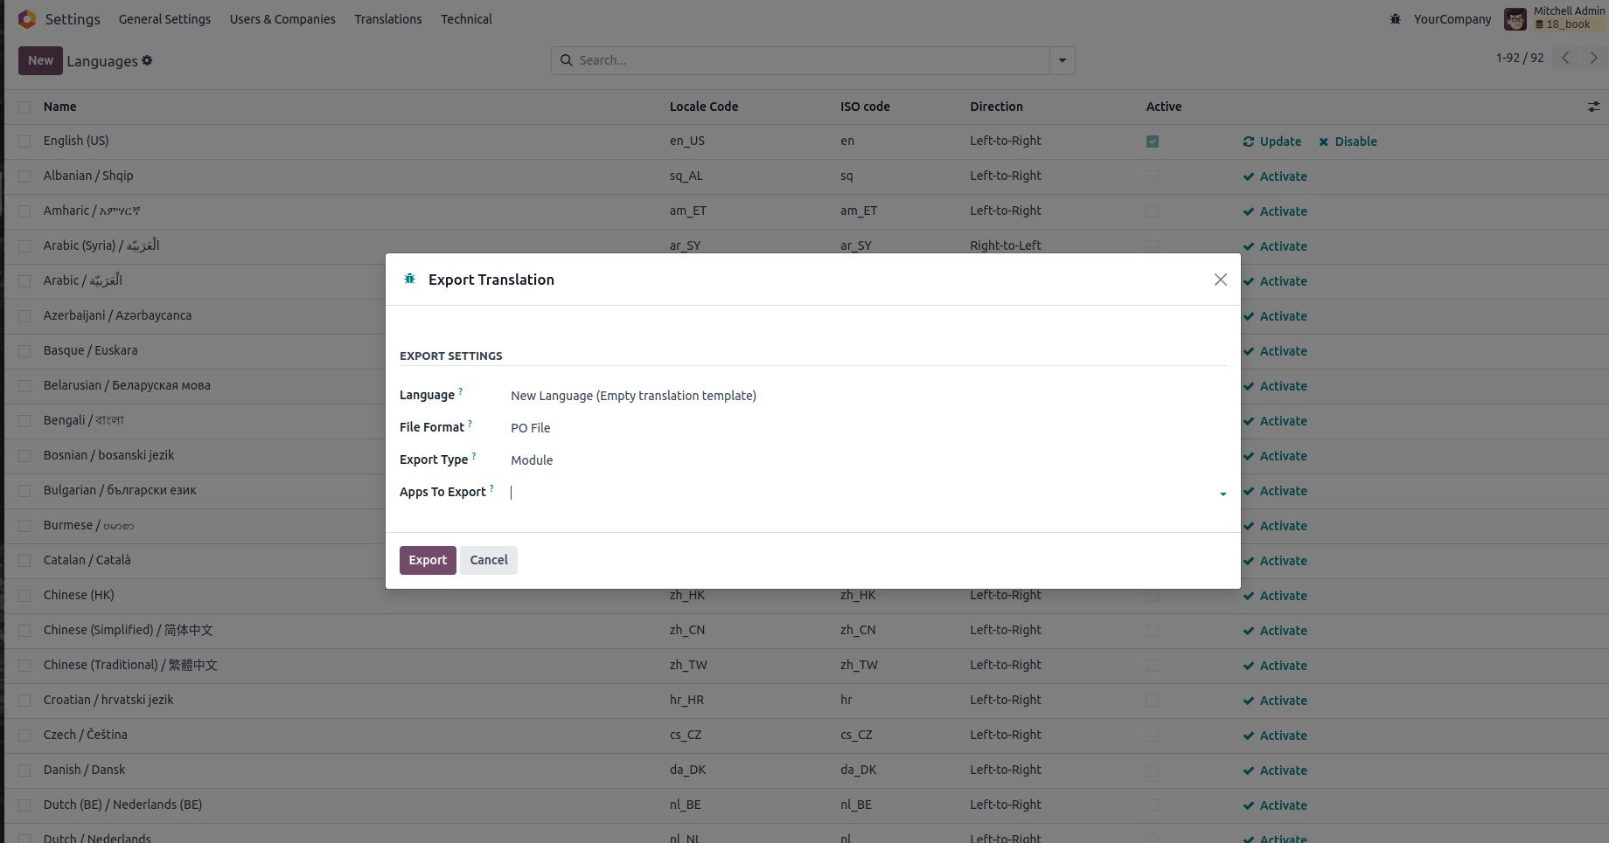Screen dimensions: 1609x843
Task: Click the bug icon in Export Translation dialog
Action: pyautogui.click(x=409, y=280)
